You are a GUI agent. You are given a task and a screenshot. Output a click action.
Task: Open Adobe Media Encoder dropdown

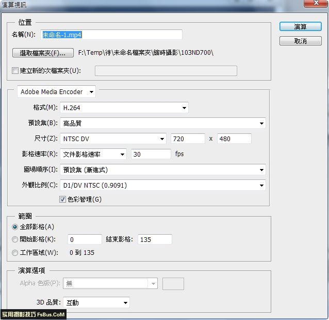coord(56,92)
